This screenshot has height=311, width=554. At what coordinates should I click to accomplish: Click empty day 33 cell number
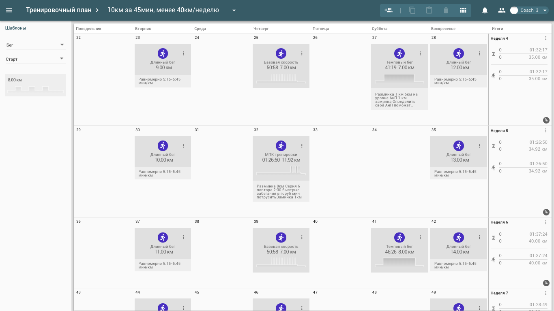(315, 130)
